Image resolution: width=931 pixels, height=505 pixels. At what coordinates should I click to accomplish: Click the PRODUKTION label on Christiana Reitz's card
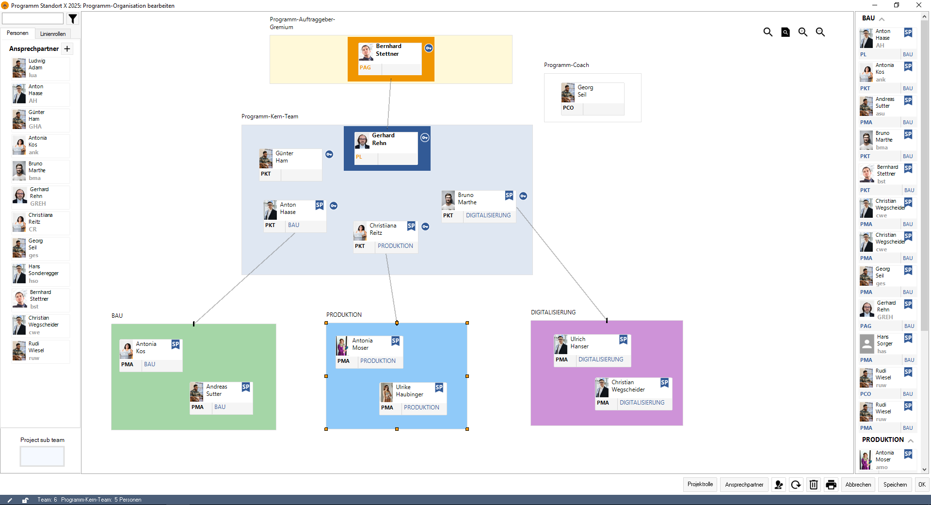395,246
